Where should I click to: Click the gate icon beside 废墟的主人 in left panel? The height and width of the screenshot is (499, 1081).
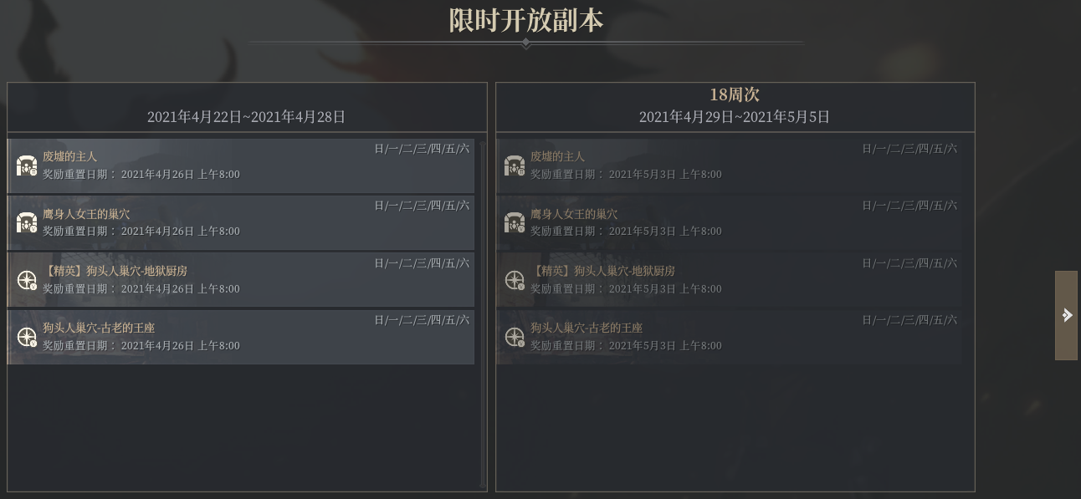tap(26, 165)
